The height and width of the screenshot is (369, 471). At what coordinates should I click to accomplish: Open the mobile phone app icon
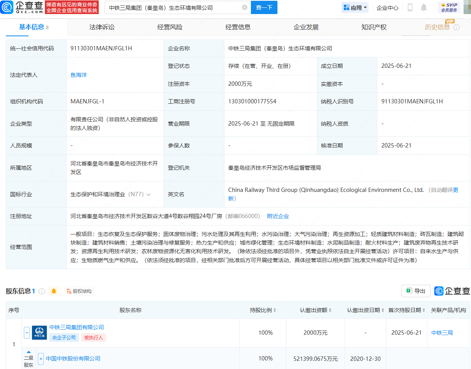pos(410,7)
